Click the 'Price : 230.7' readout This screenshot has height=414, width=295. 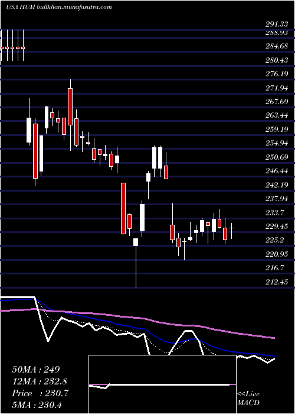pos(40,393)
